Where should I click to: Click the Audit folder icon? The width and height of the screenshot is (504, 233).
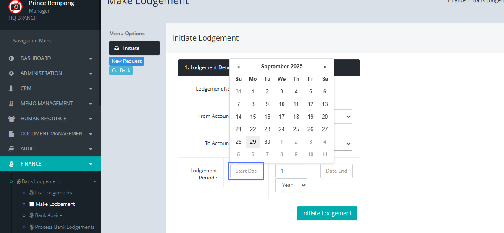(11, 149)
